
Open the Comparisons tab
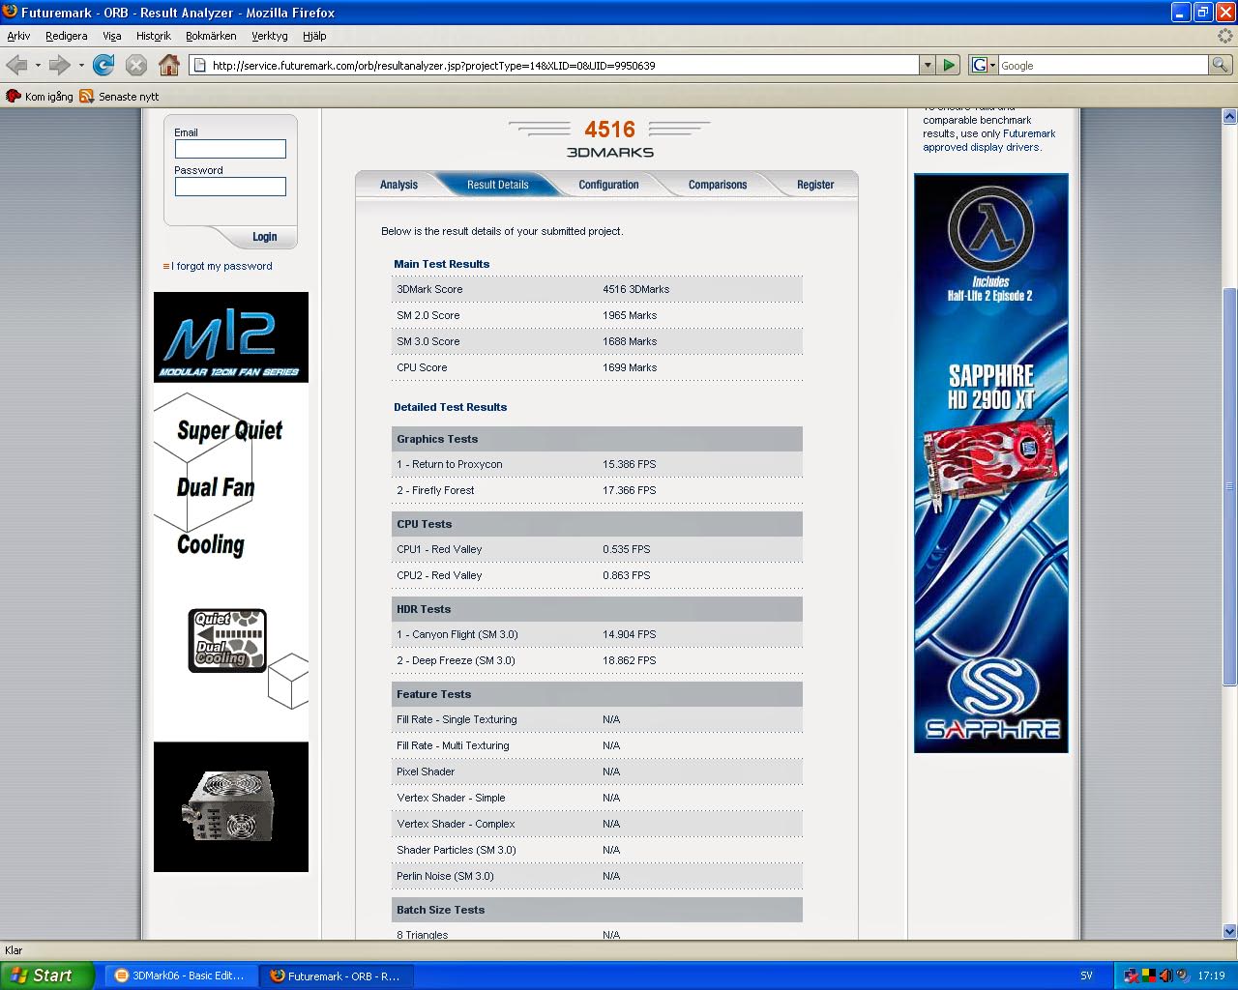[718, 185]
